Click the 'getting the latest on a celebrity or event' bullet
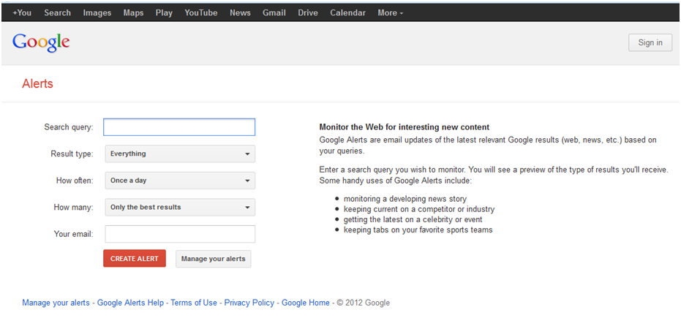The image size is (681, 326). tap(413, 220)
